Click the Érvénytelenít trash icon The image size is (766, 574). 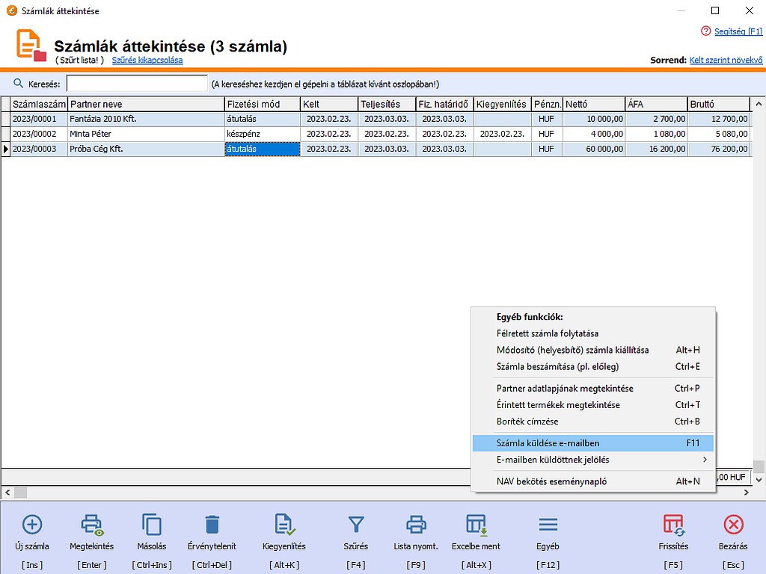click(x=212, y=524)
